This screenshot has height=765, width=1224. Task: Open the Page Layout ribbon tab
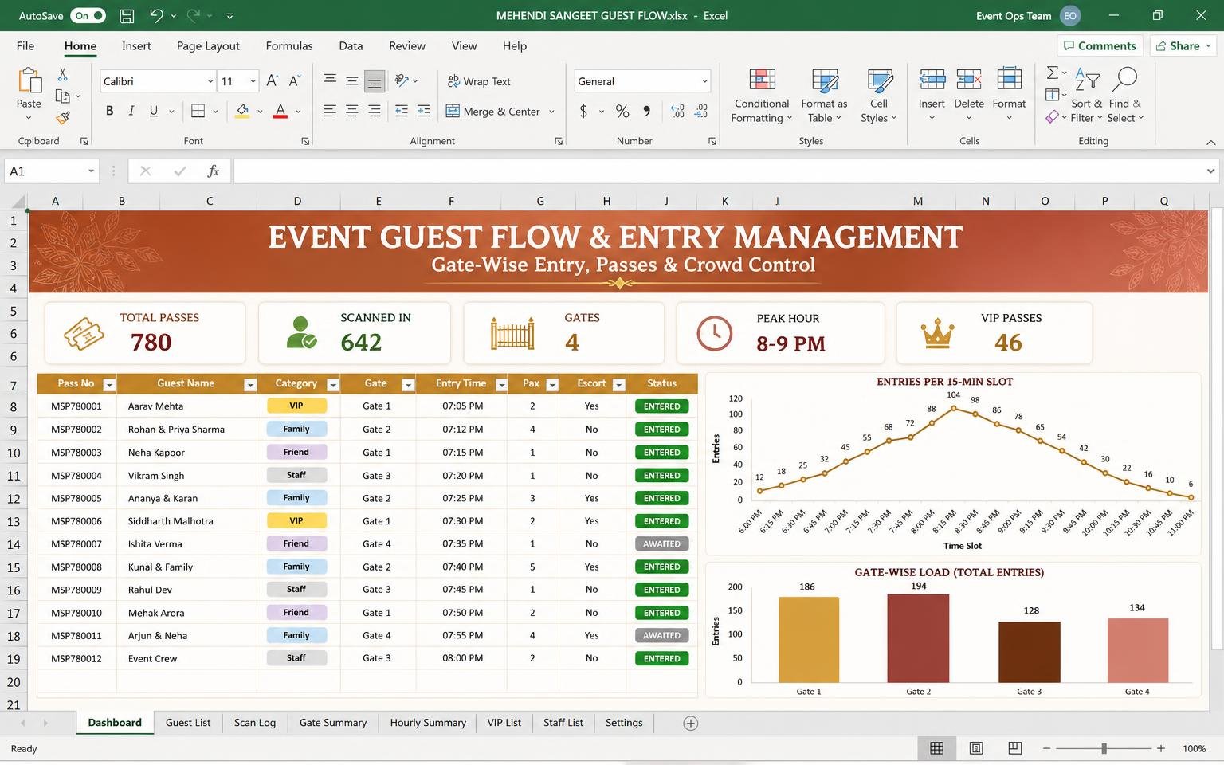[x=208, y=46]
